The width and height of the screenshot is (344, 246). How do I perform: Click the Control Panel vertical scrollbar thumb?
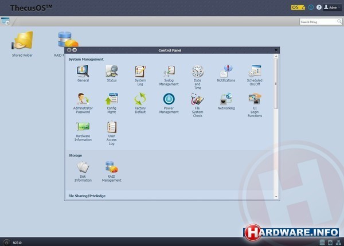(x=276, y=83)
